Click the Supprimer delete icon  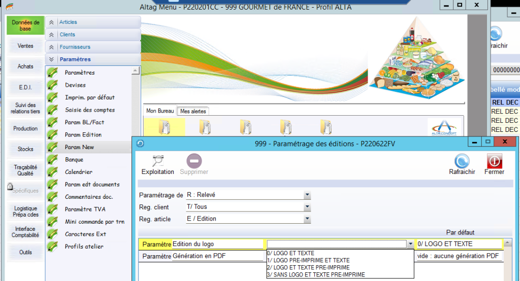click(x=194, y=161)
